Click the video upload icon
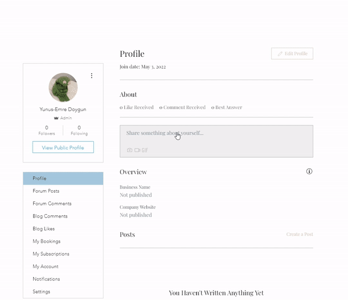This screenshot has height=300, width=348. point(137,150)
